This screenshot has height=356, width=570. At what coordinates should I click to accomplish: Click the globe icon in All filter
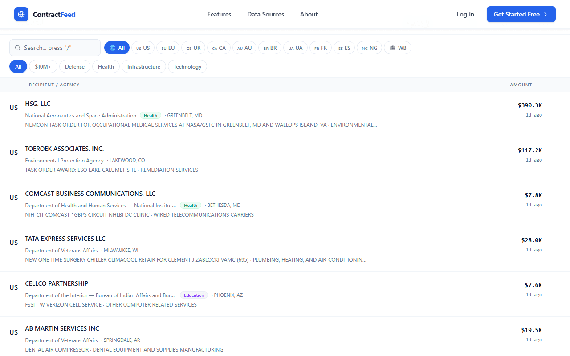click(113, 48)
